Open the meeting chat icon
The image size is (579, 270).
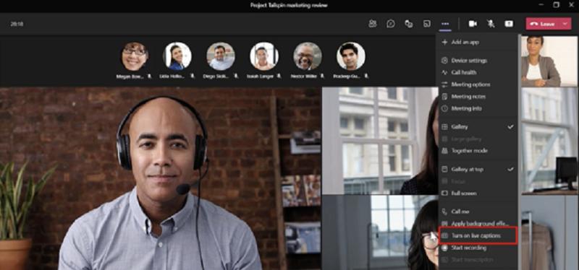coord(390,24)
